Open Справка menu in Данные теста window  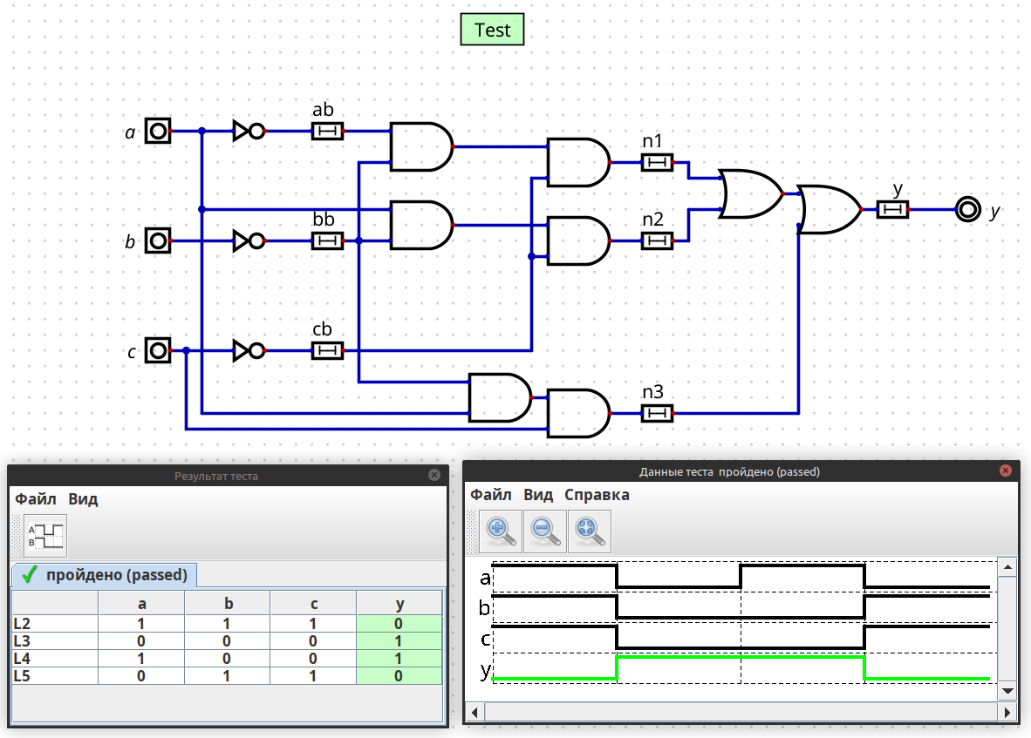(x=597, y=495)
